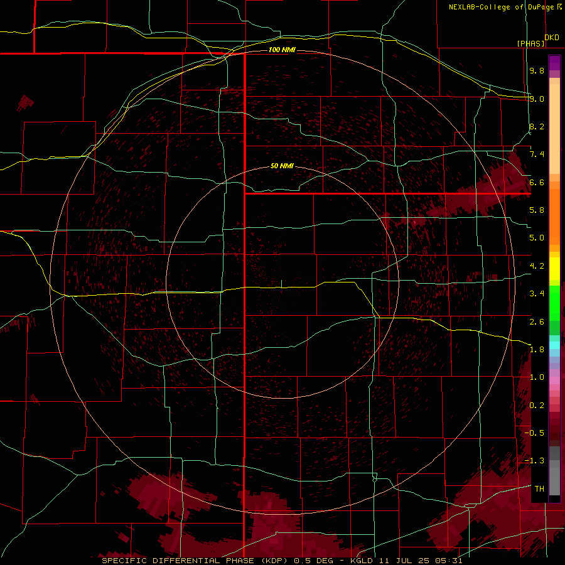Click the 8.2 scale value

click(537, 126)
